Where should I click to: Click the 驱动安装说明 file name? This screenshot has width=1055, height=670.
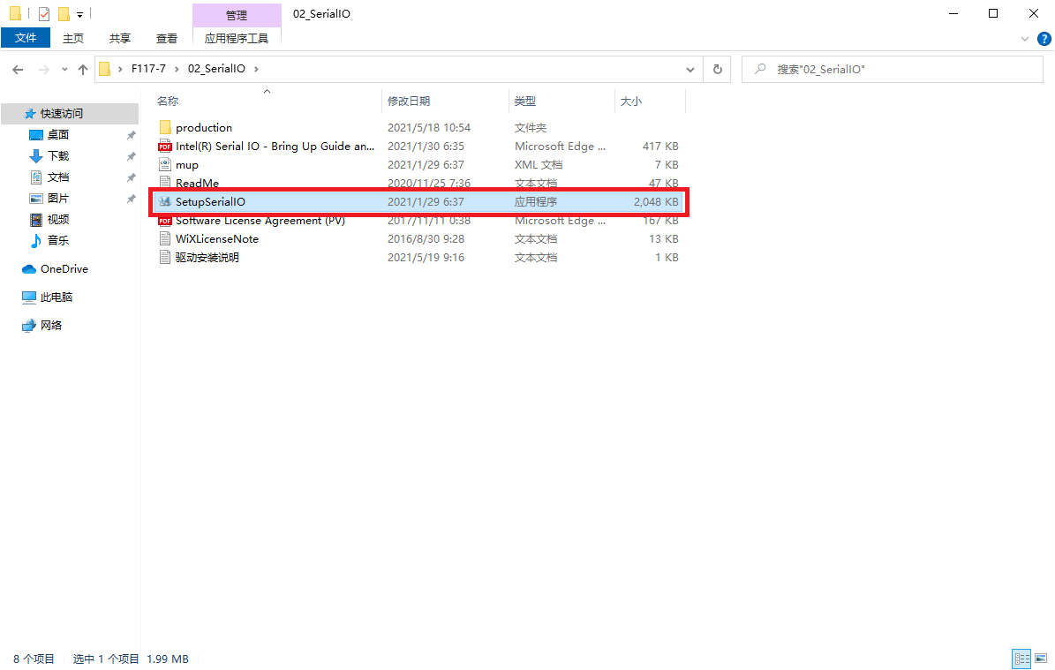tap(207, 257)
